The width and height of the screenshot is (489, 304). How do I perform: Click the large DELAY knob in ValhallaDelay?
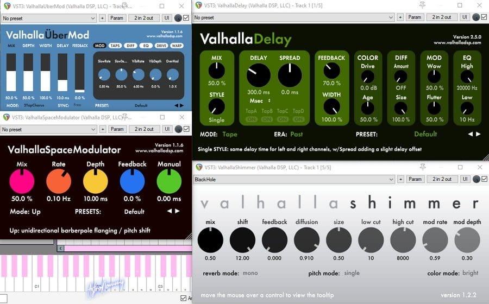coord(259,75)
